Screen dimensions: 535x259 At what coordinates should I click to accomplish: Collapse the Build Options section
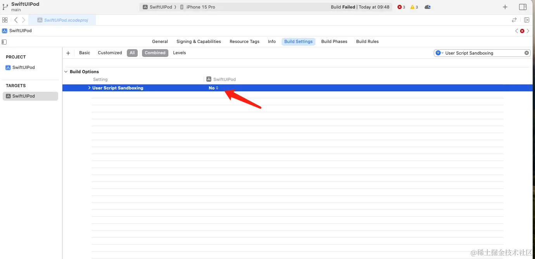click(x=66, y=72)
